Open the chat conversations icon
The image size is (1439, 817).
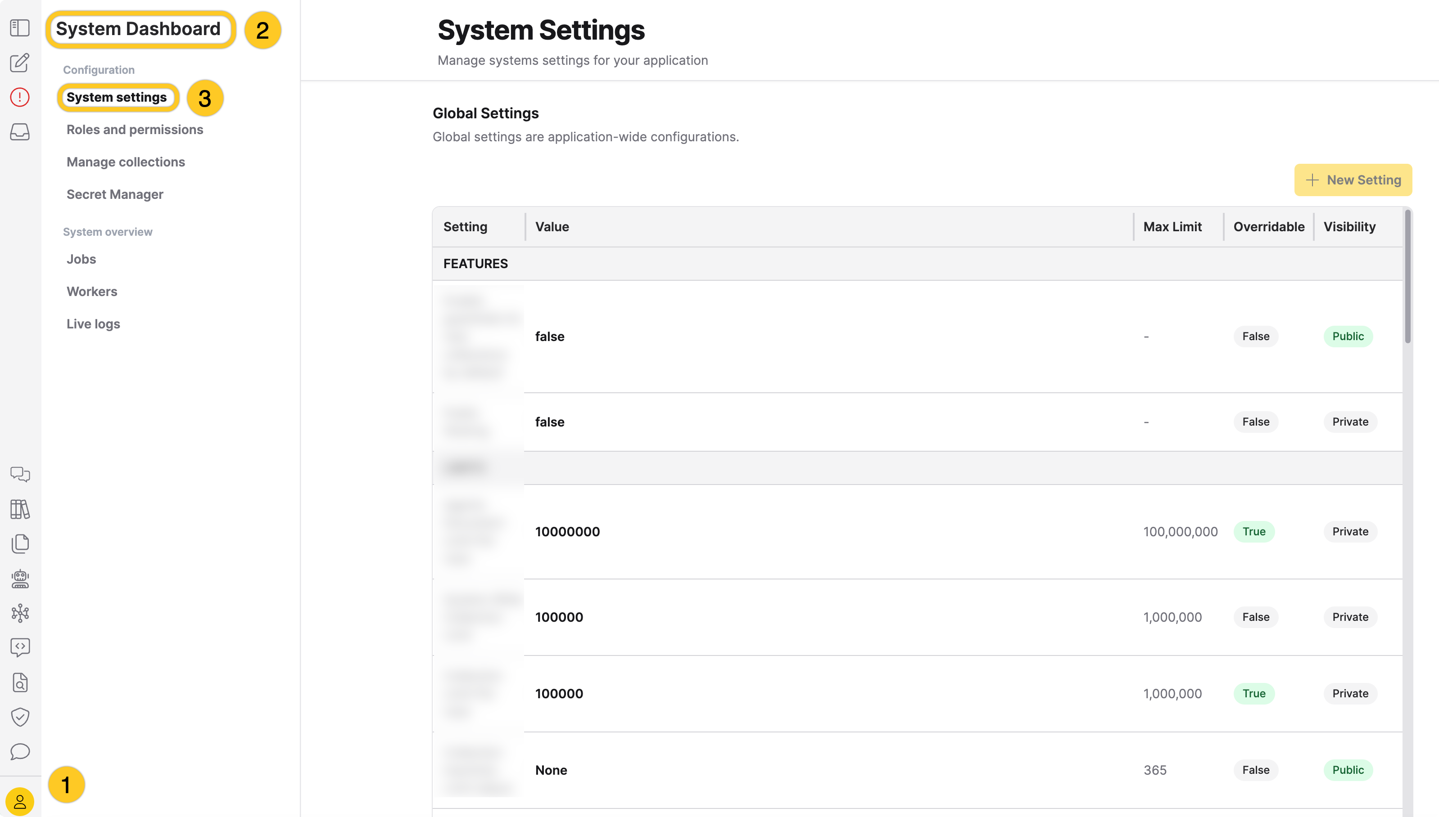click(x=20, y=474)
